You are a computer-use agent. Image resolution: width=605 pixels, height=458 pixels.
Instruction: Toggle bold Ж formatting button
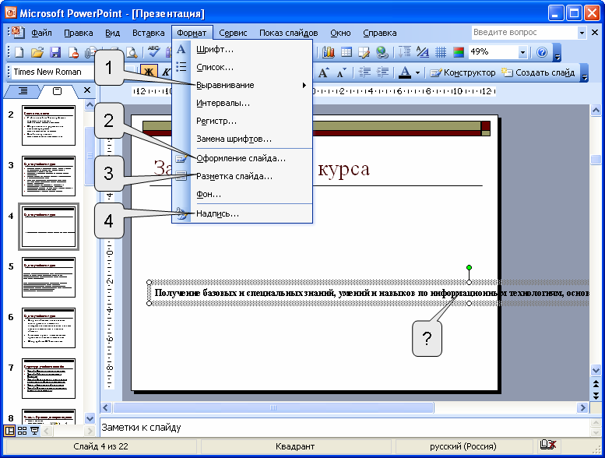[x=149, y=72]
